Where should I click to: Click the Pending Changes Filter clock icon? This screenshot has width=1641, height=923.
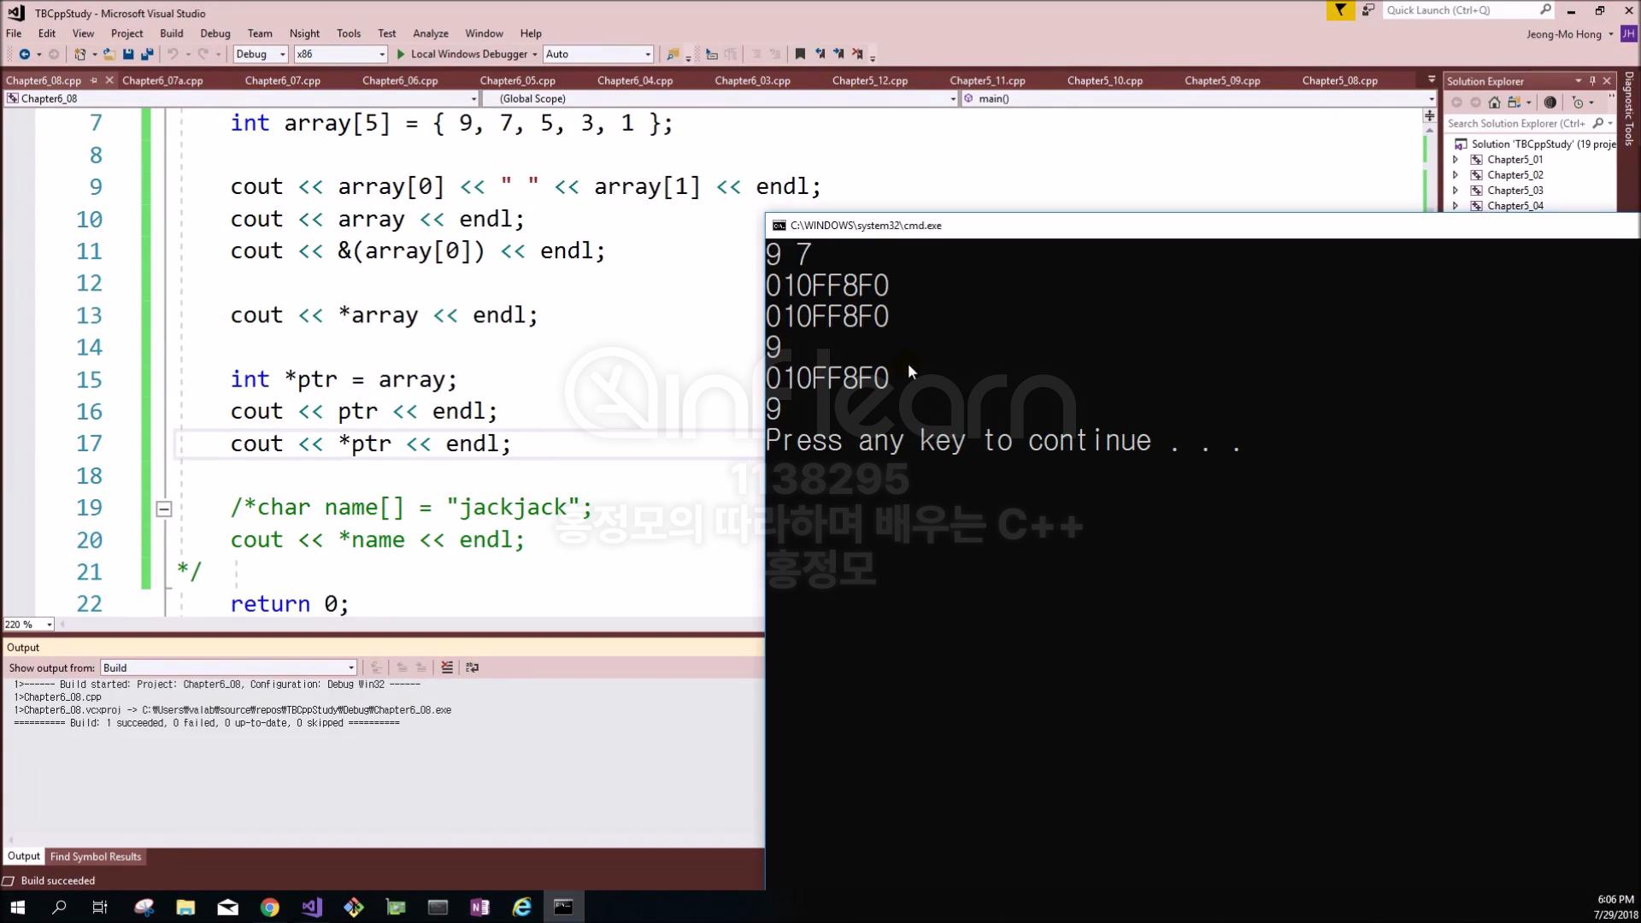[1578, 103]
